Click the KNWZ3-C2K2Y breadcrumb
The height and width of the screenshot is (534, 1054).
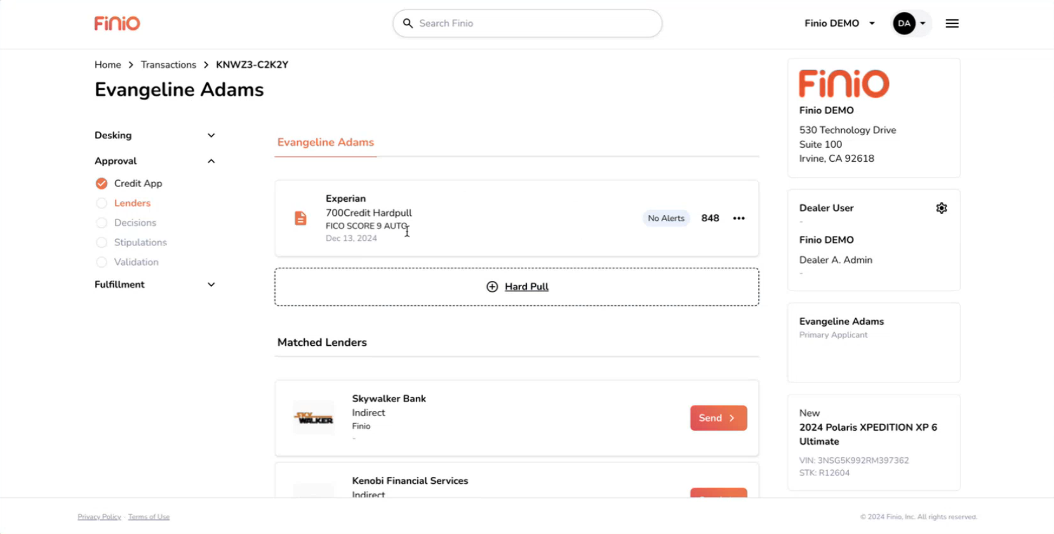click(x=252, y=65)
